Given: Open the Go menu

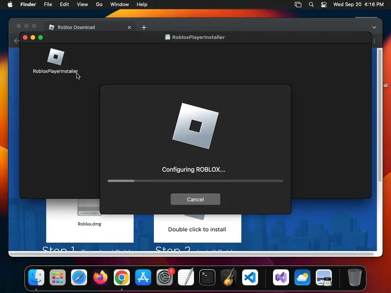Looking at the screenshot, I should pyautogui.click(x=99, y=4).
